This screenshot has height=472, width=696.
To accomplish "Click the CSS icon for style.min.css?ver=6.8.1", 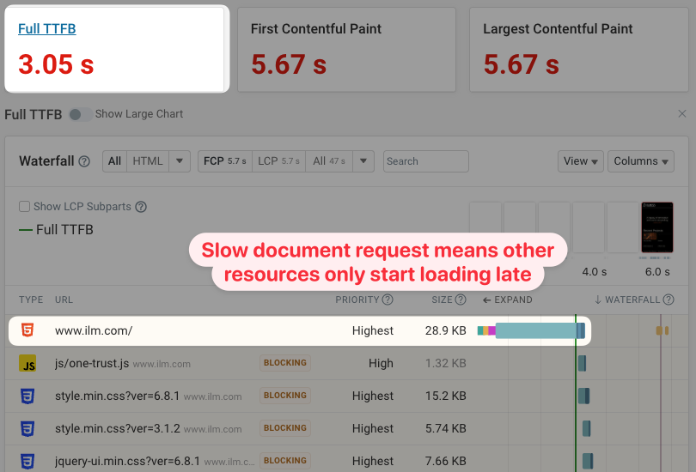I will 27,396.
